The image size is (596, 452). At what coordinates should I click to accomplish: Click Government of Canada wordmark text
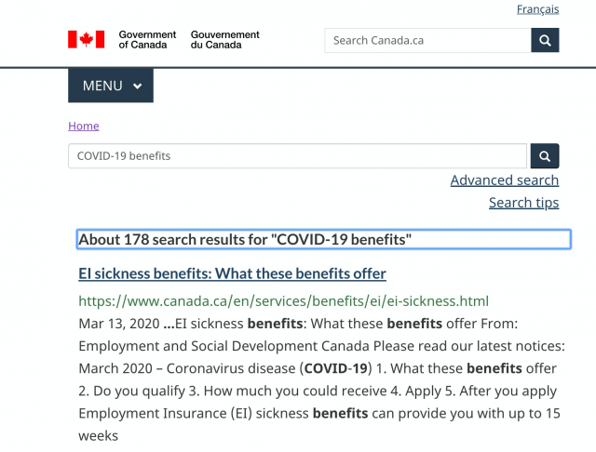point(147,39)
